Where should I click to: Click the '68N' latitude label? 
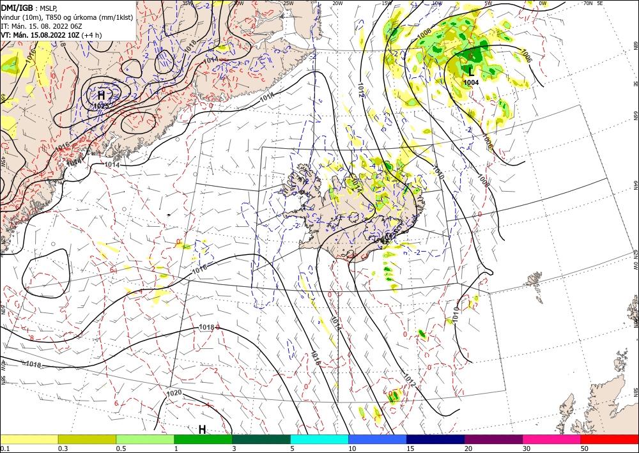pos(635,46)
